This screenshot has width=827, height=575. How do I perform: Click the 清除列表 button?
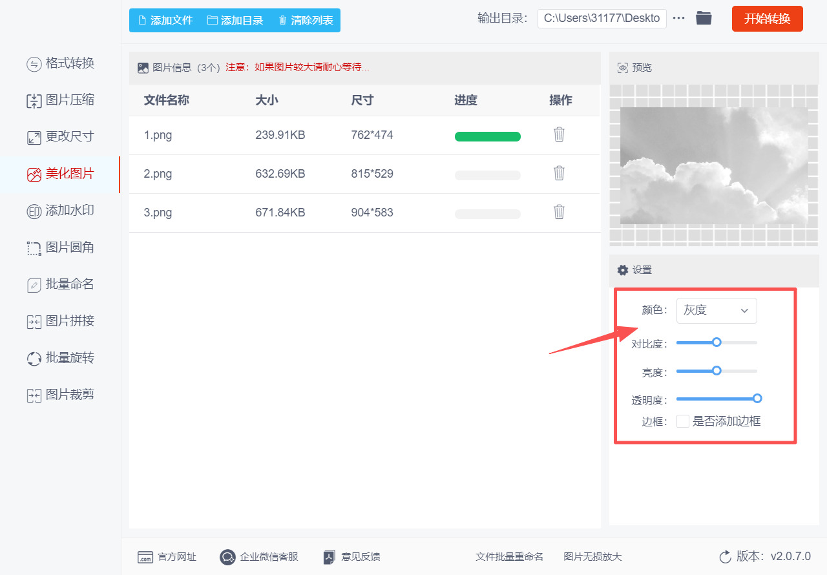click(306, 20)
